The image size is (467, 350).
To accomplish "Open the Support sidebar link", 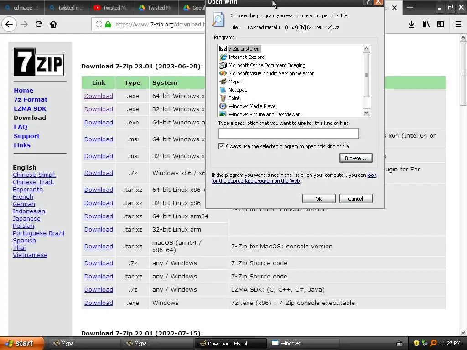I will point(26,136).
